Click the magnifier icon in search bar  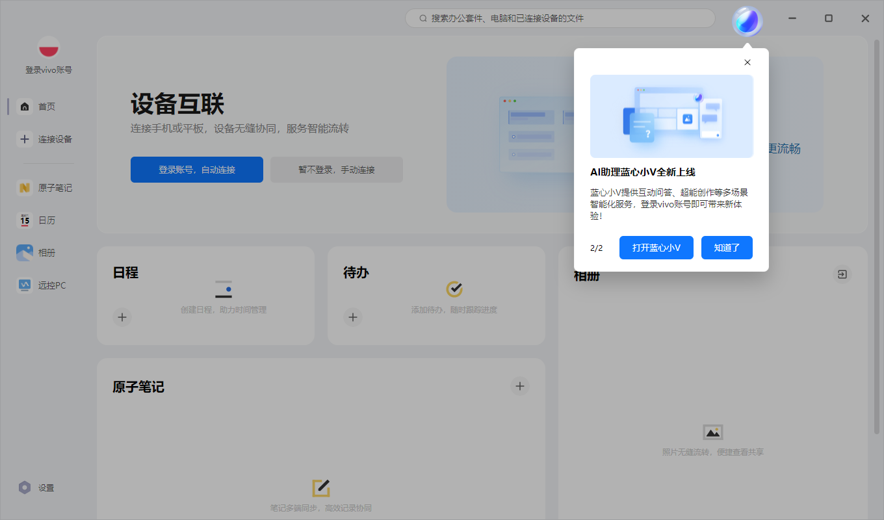(x=423, y=18)
